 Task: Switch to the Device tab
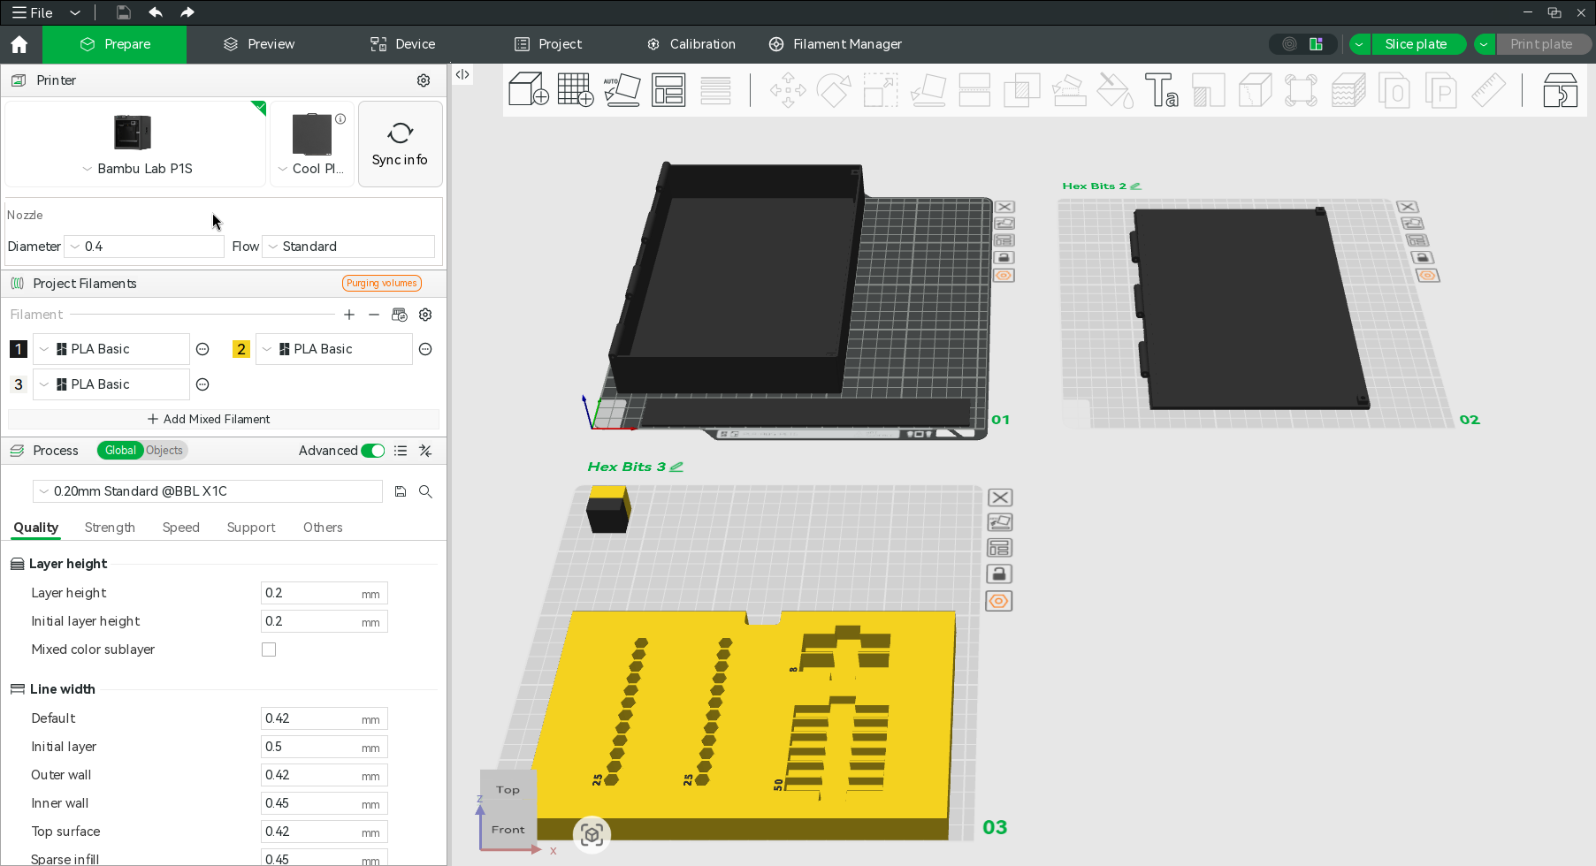pyautogui.click(x=402, y=44)
